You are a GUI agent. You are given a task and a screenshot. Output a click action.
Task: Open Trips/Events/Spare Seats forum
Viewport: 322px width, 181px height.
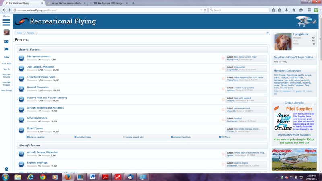point(41,77)
